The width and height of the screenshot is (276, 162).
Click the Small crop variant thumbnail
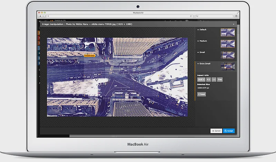[x=228, y=55]
